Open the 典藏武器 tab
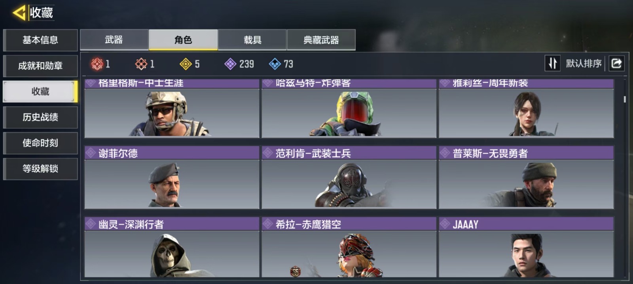Viewport: 633px width, 284px height. click(321, 40)
